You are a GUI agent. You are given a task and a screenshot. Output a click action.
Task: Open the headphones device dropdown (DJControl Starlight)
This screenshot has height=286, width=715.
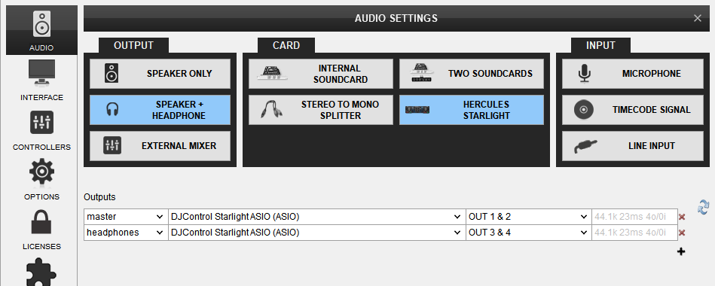tap(317, 233)
